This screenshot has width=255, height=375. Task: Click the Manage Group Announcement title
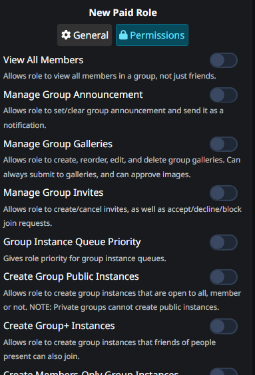click(73, 95)
